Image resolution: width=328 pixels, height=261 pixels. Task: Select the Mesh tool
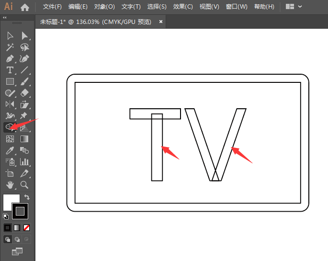pyautogui.click(x=10, y=139)
